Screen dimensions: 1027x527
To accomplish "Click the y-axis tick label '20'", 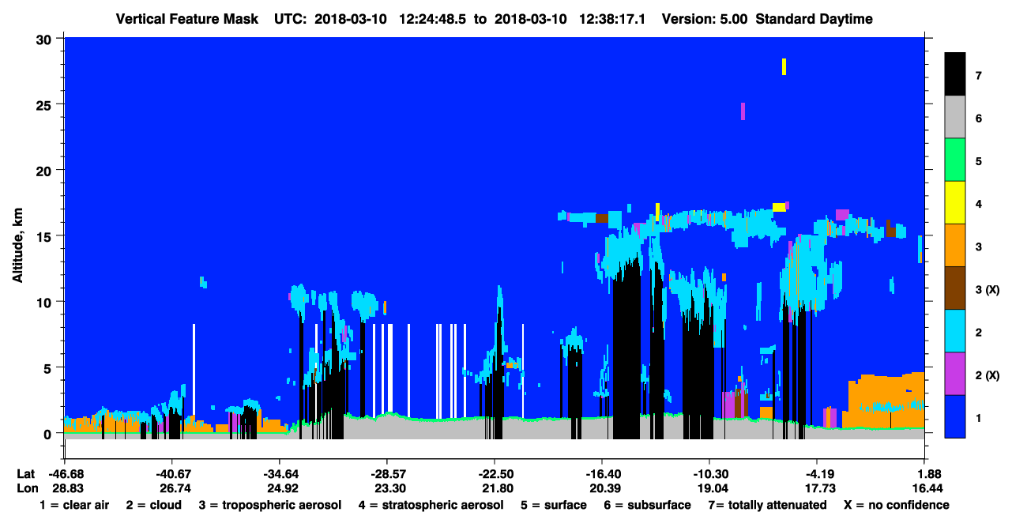I will point(46,171).
